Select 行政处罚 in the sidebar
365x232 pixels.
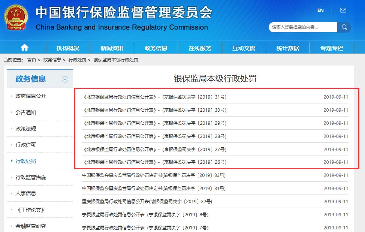[x=25, y=161]
